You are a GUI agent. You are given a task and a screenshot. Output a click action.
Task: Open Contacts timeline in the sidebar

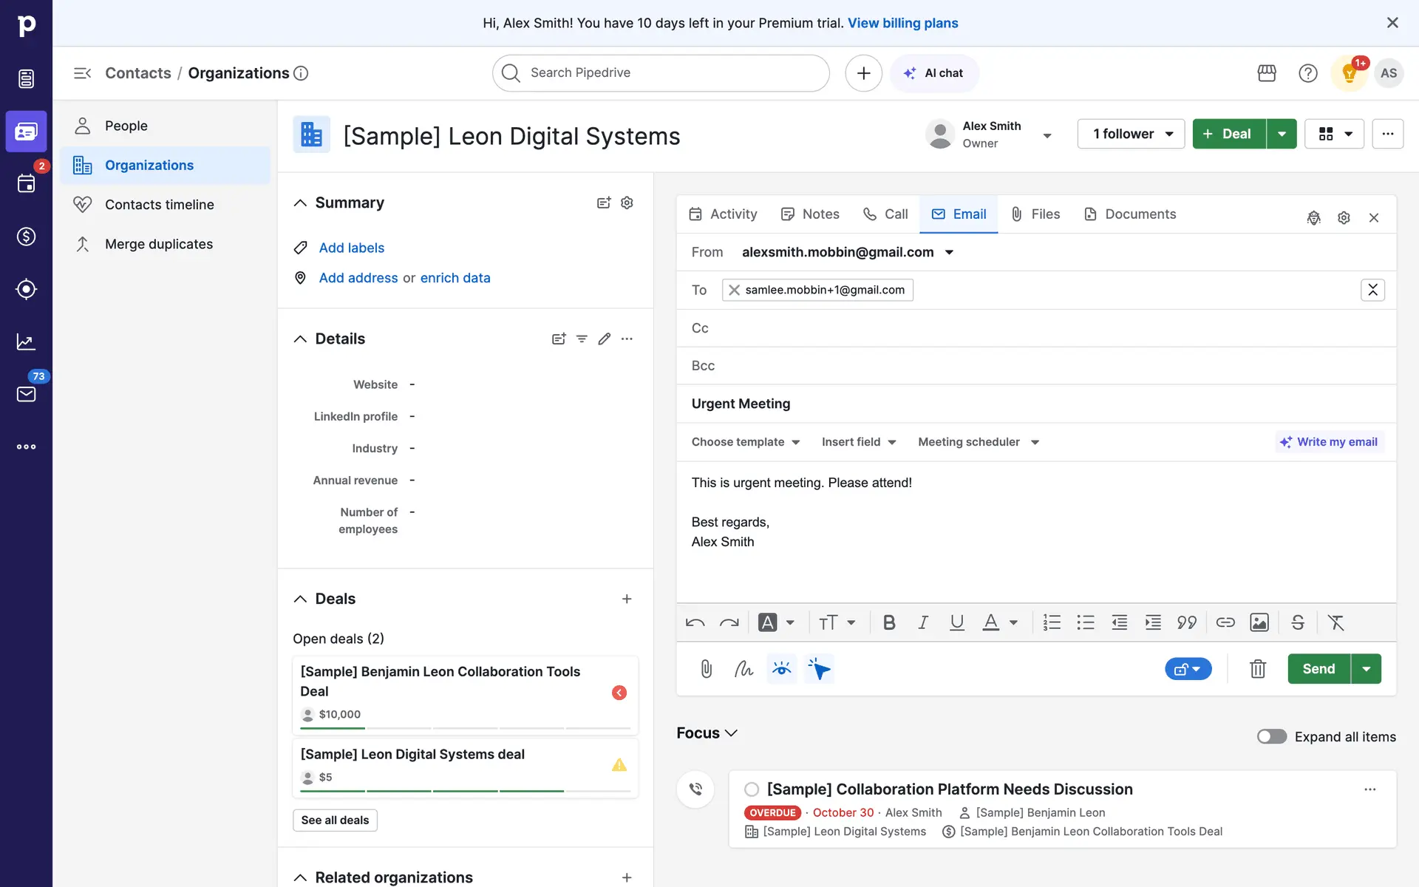(x=159, y=205)
